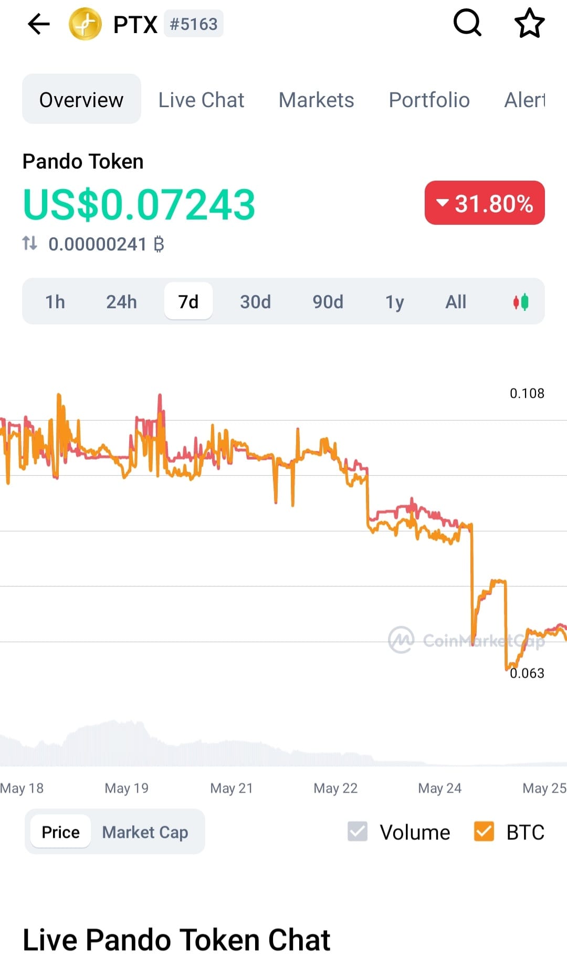
Task: Select the 1y time range
Action: (x=395, y=301)
